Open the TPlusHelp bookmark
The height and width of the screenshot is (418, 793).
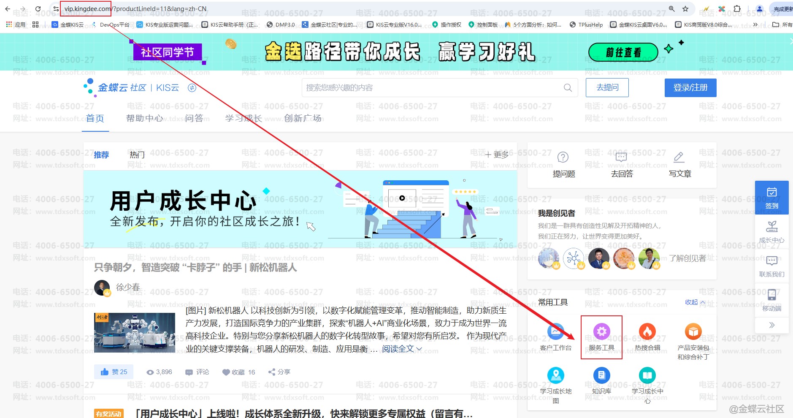pos(586,25)
